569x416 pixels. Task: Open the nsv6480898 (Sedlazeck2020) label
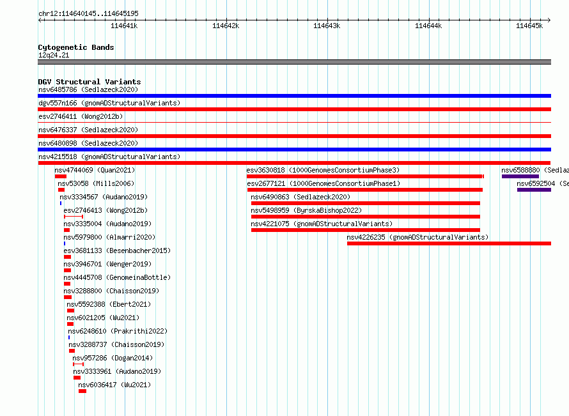[88, 143]
